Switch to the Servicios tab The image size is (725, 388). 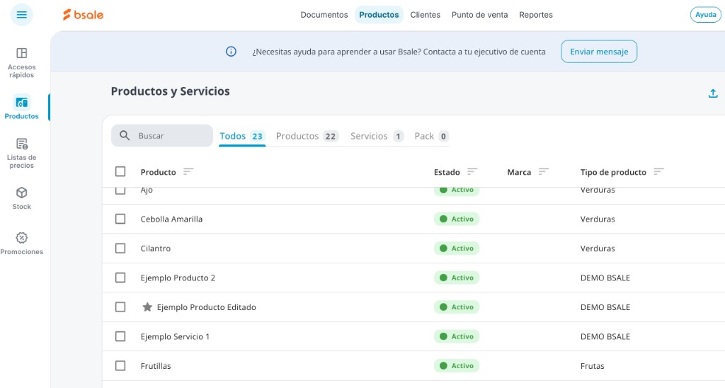(x=377, y=136)
